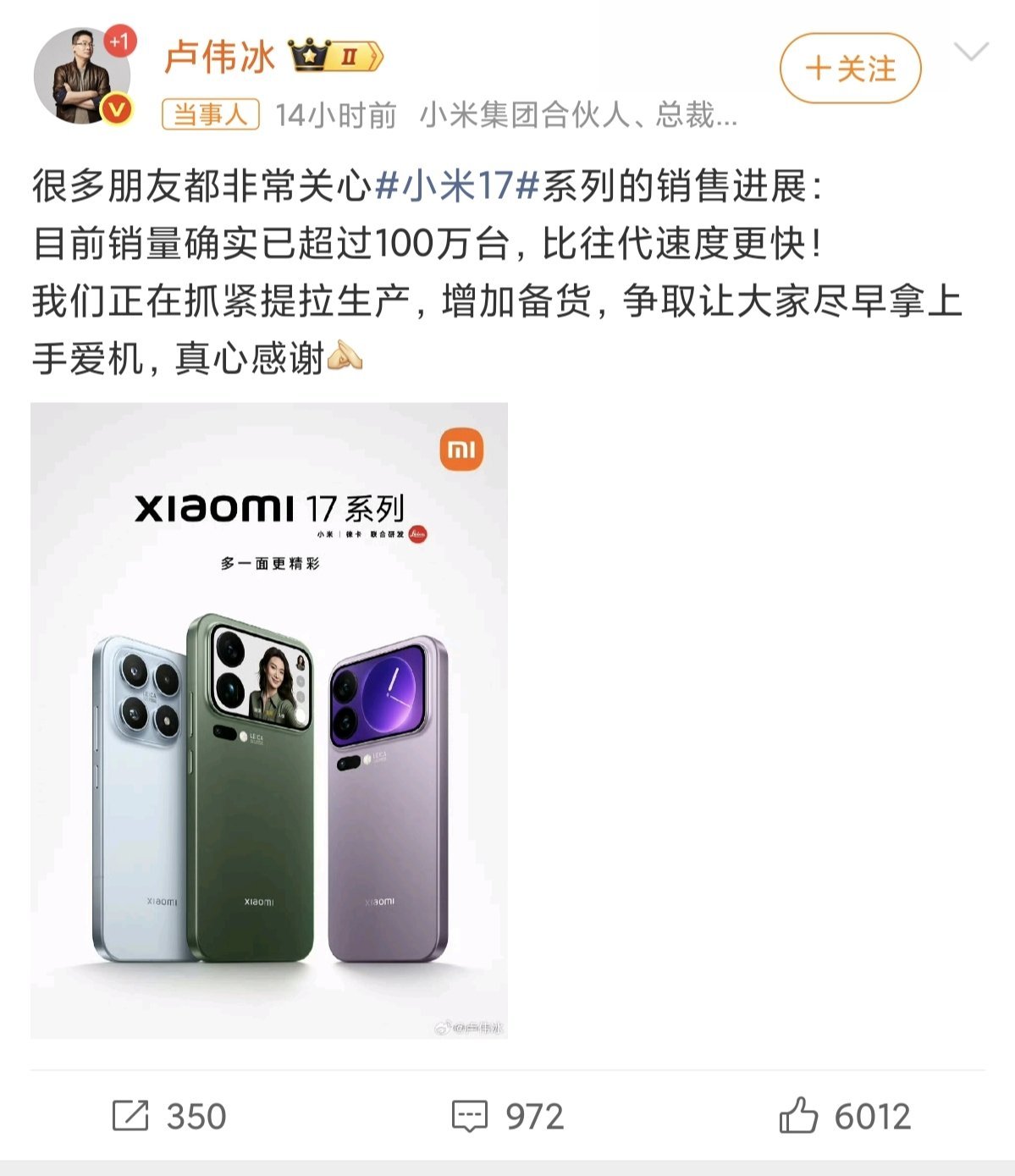Tap the 14小时前 timestamp

[x=336, y=114]
